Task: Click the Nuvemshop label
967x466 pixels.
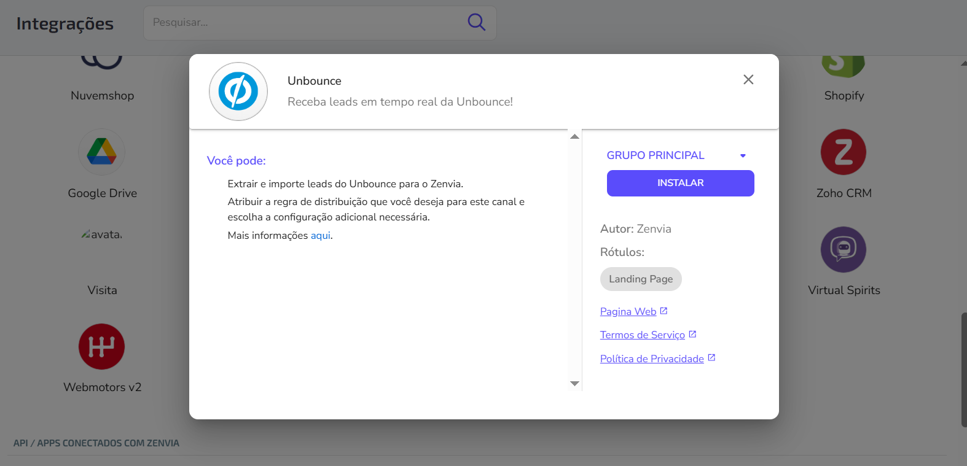Action: pos(102,96)
